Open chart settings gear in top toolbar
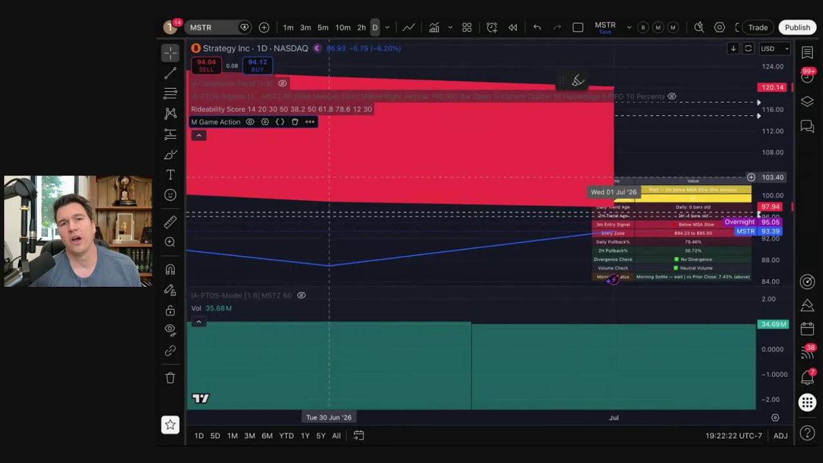Screen dimensions: 823x463 [719, 28]
